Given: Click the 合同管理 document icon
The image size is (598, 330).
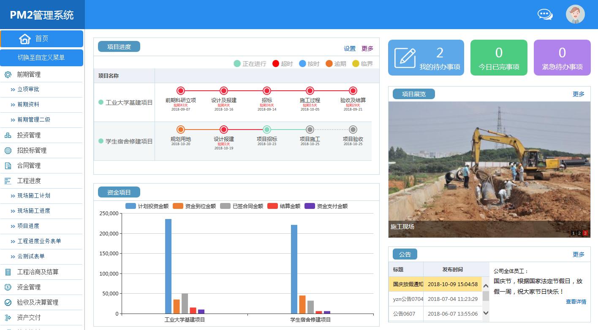Looking at the screenshot, I should point(8,166).
